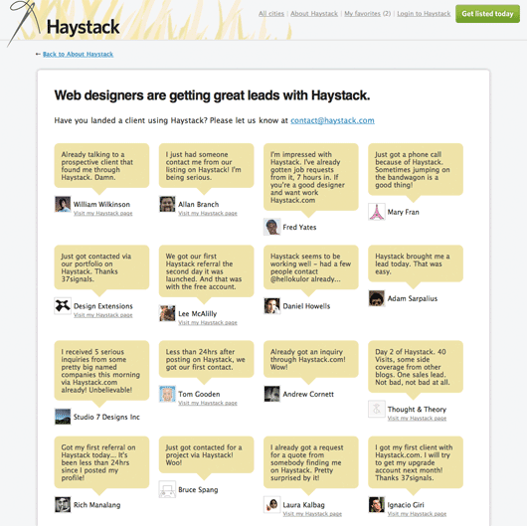The image size is (527, 526).
Task: Click the Design Extensions logo icon
Action: (x=63, y=306)
